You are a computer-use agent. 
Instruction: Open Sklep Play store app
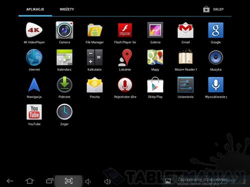pyautogui.click(x=155, y=88)
